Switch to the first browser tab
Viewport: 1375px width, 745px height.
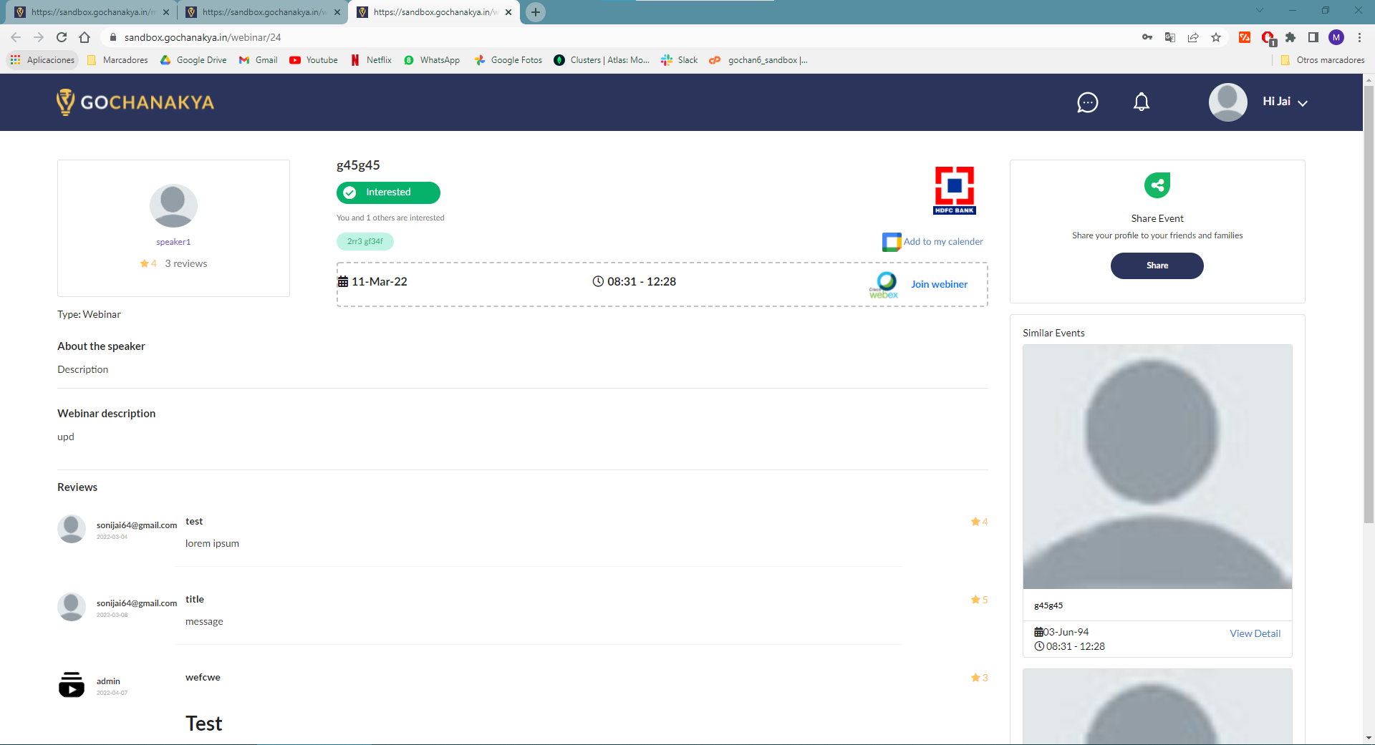[x=90, y=12]
